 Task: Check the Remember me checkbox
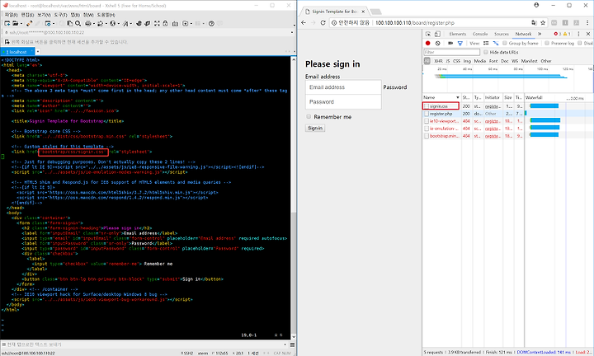tap(309, 116)
